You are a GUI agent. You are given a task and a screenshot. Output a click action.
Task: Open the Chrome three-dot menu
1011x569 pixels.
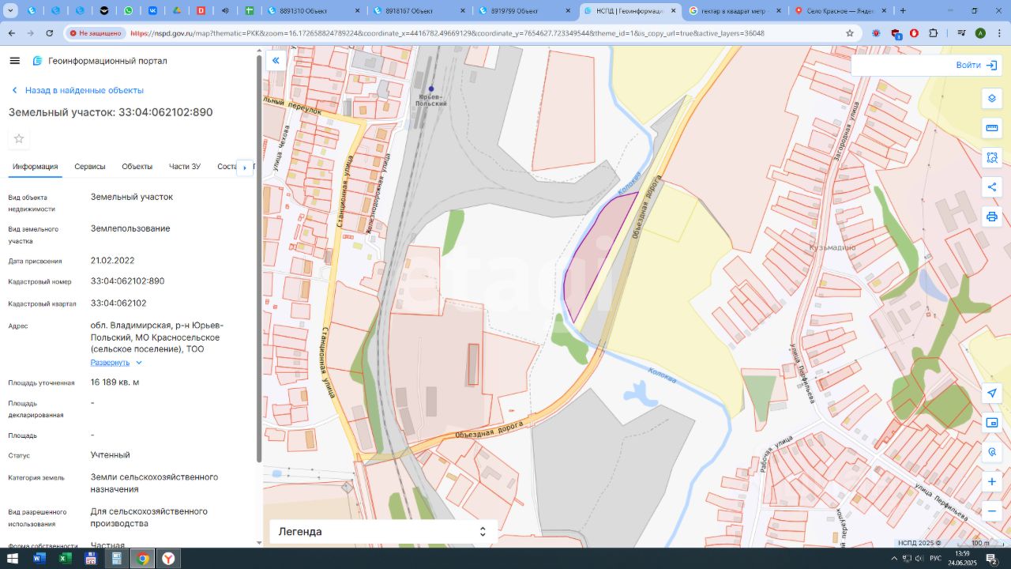click(998, 33)
